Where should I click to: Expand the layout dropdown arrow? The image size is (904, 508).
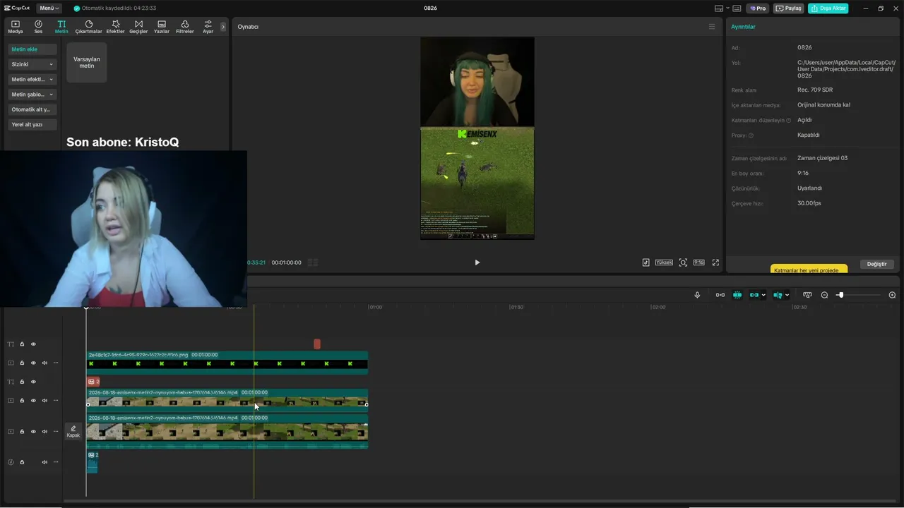pyautogui.click(x=727, y=8)
